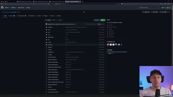173x97 pixels.
Task: View the repository tags link
Action: (61, 20)
